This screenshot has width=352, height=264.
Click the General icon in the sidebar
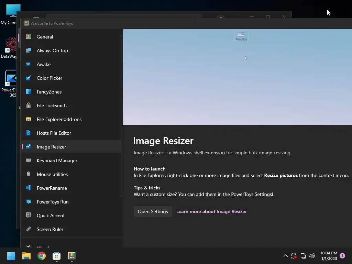pyautogui.click(x=29, y=36)
